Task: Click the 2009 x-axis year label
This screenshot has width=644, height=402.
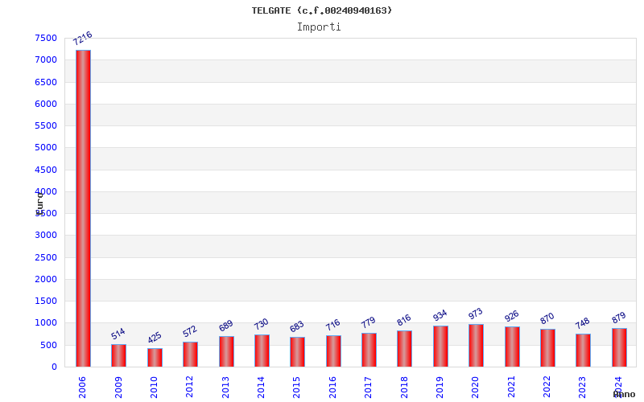Action: (118, 388)
